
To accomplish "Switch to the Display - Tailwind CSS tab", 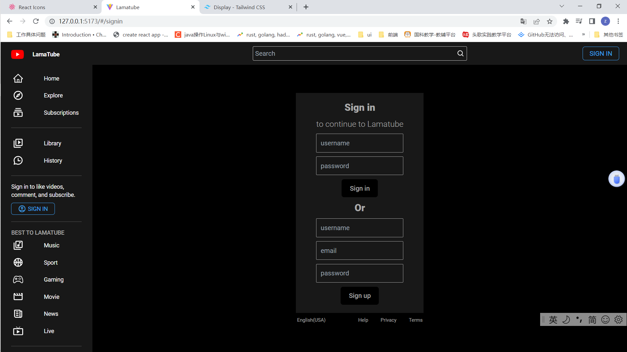I will [x=239, y=7].
